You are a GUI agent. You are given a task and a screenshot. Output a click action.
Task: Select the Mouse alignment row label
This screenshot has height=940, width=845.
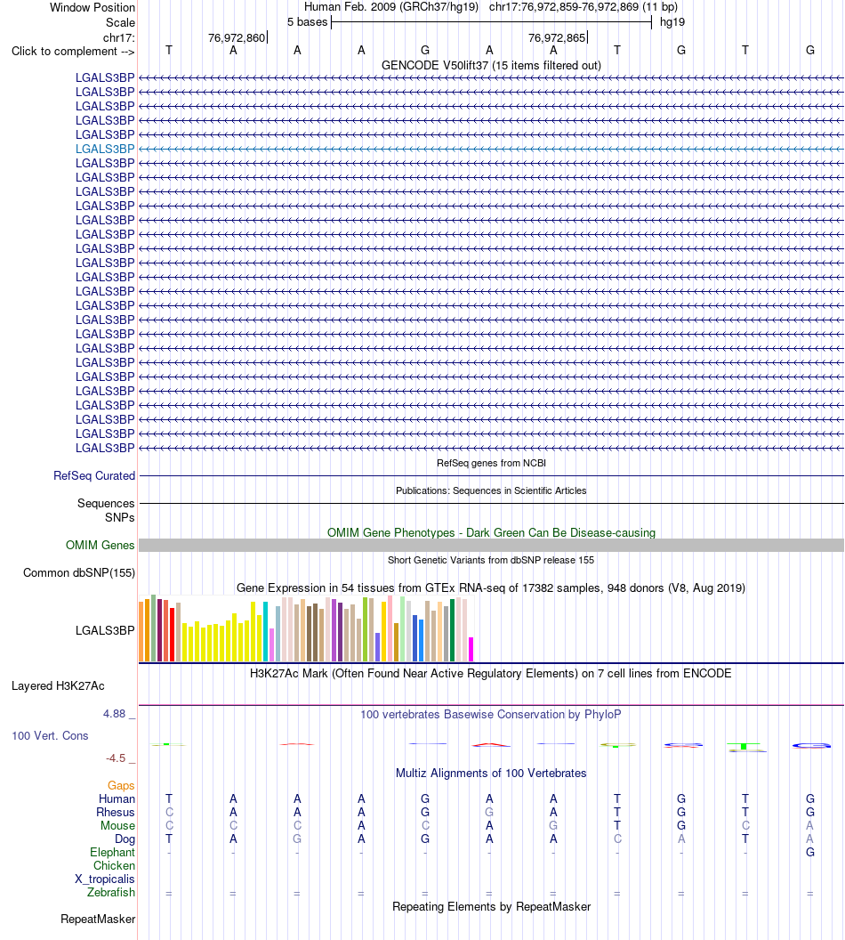coord(118,825)
